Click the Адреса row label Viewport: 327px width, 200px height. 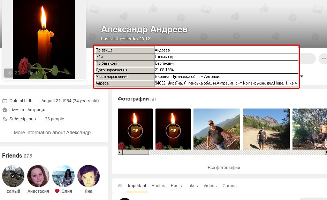(124, 83)
